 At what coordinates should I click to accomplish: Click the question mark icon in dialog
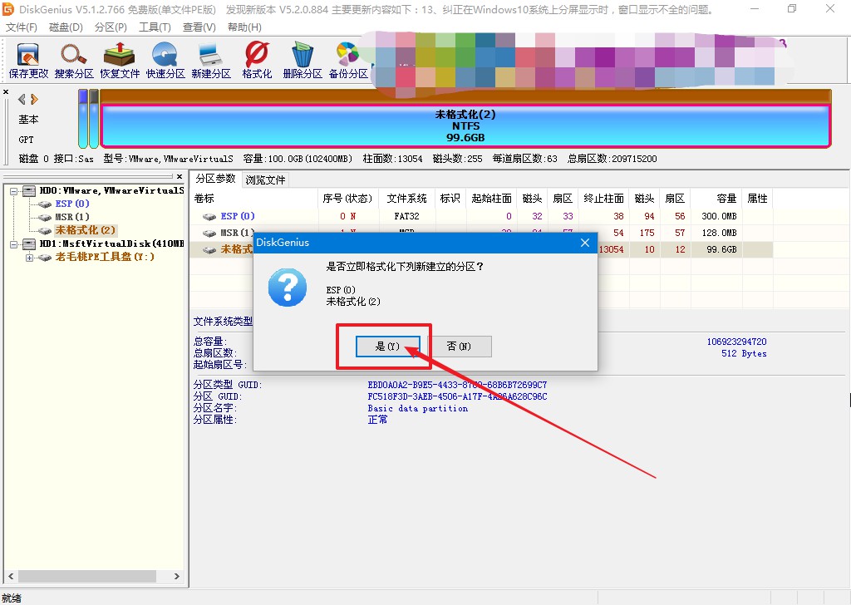pyautogui.click(x=288, y=288)
